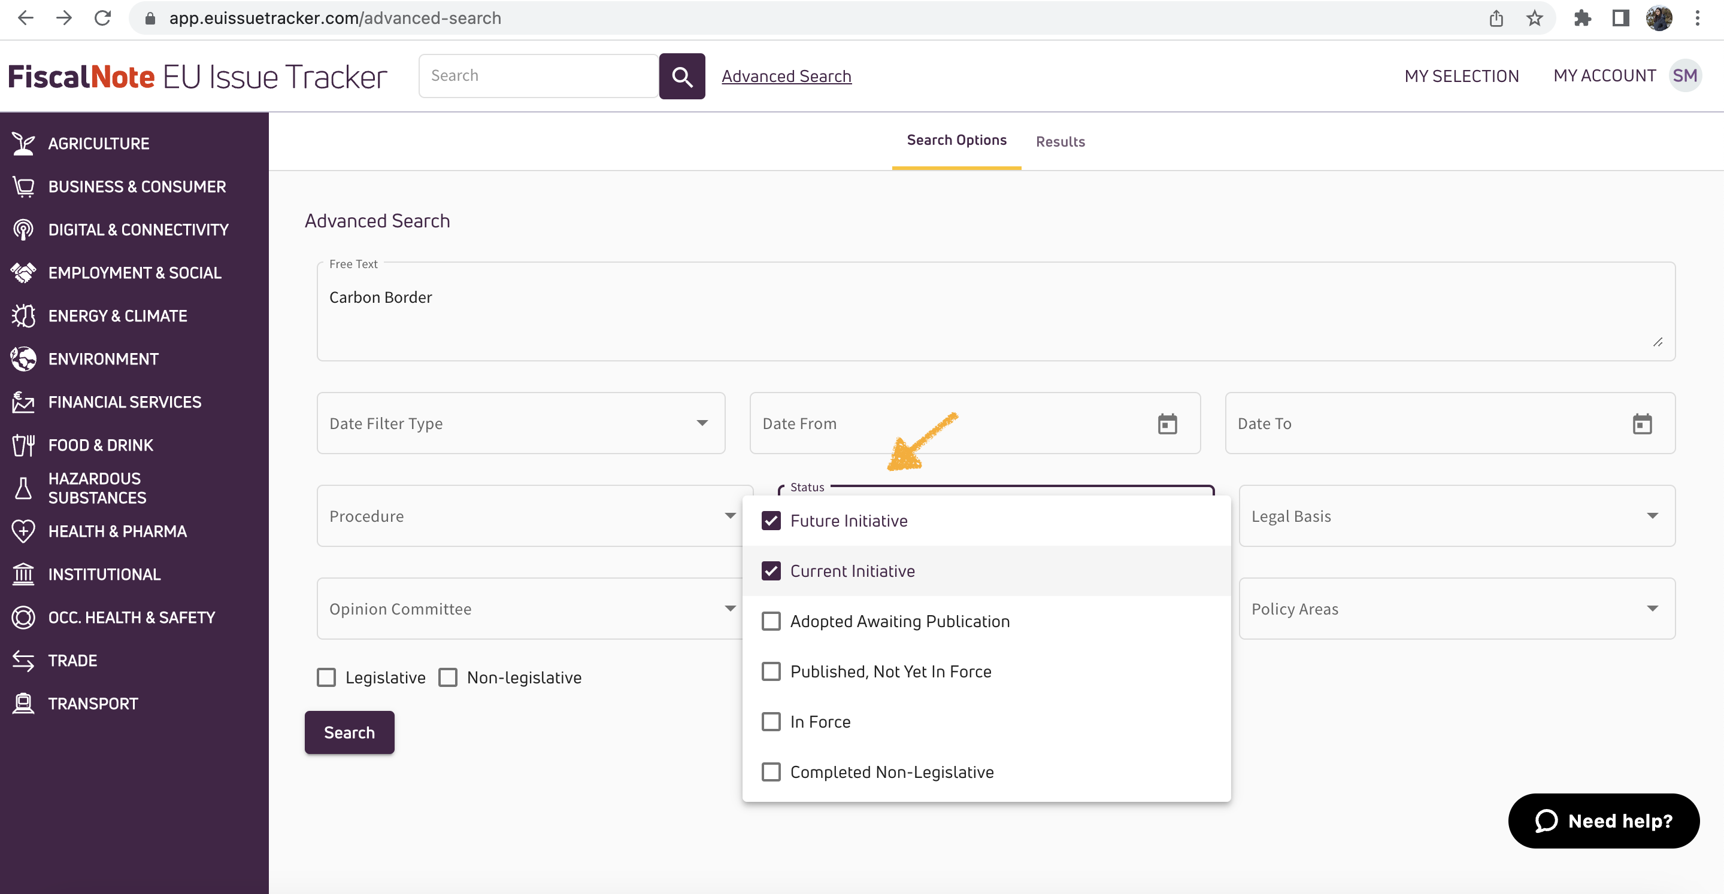Check Completed Non-Legislative status

771,772
